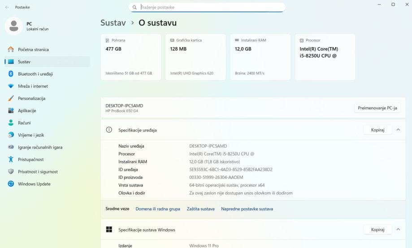
Task: Click the 12,0 GB (11,8 GB iskoristivo) value
Action: coord(214,161)
